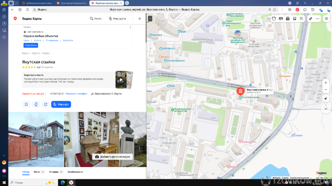Click the DNS store label on map

pyautogui.click(x=171, y=86)
